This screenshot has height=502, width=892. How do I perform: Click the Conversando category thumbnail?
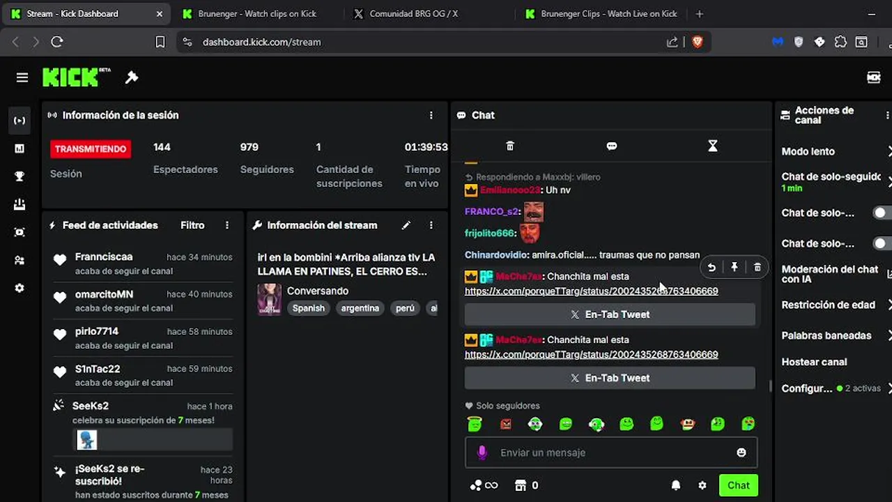tap(269, 299)
